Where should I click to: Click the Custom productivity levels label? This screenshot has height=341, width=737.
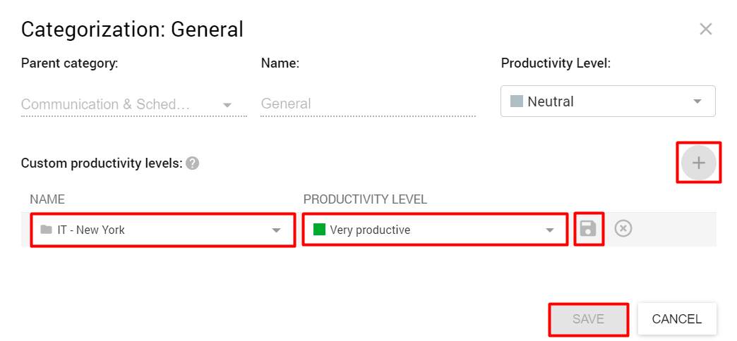click(102, 163)
